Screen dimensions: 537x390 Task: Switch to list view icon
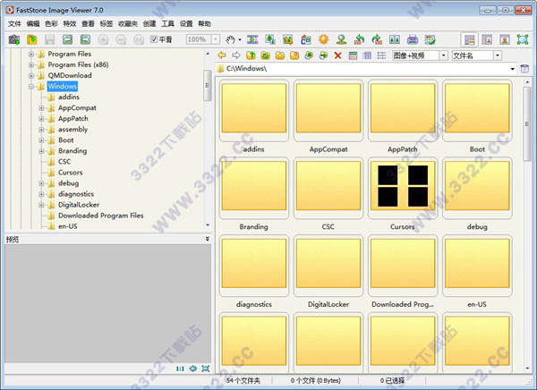pos(381,55)
